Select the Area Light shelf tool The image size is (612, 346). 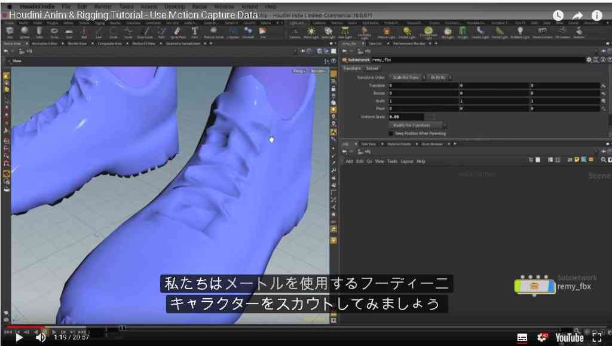pyautogui.click(x=345, y=32)
